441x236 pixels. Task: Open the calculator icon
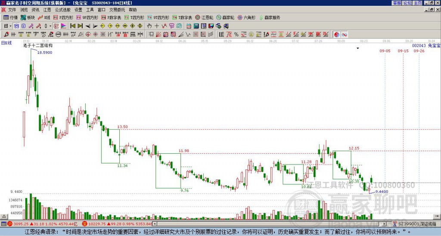click(x=196, y=26)
